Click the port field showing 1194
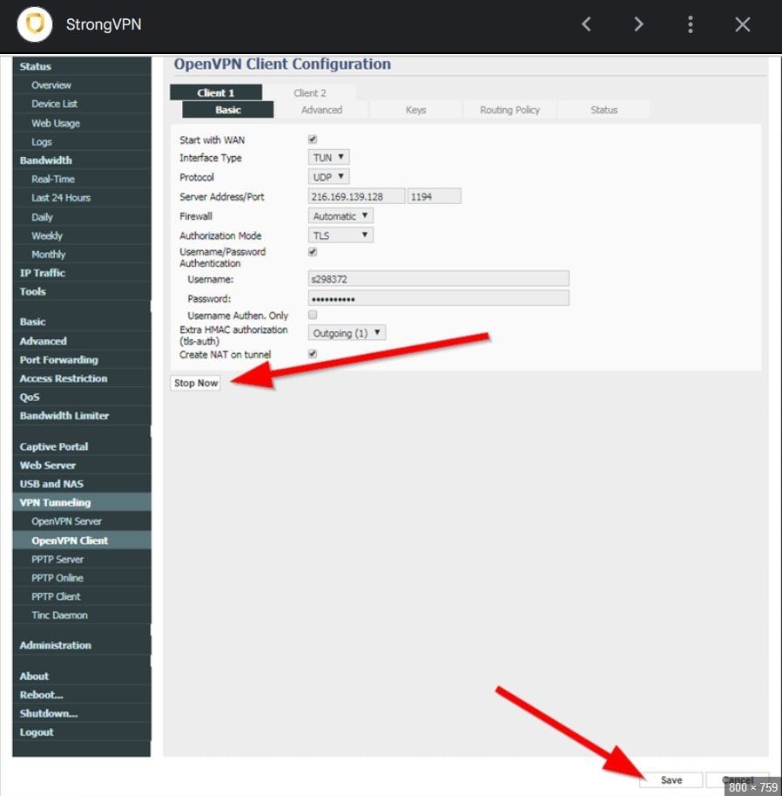This screenshot has width=782, height=796. tap(435, 196)
